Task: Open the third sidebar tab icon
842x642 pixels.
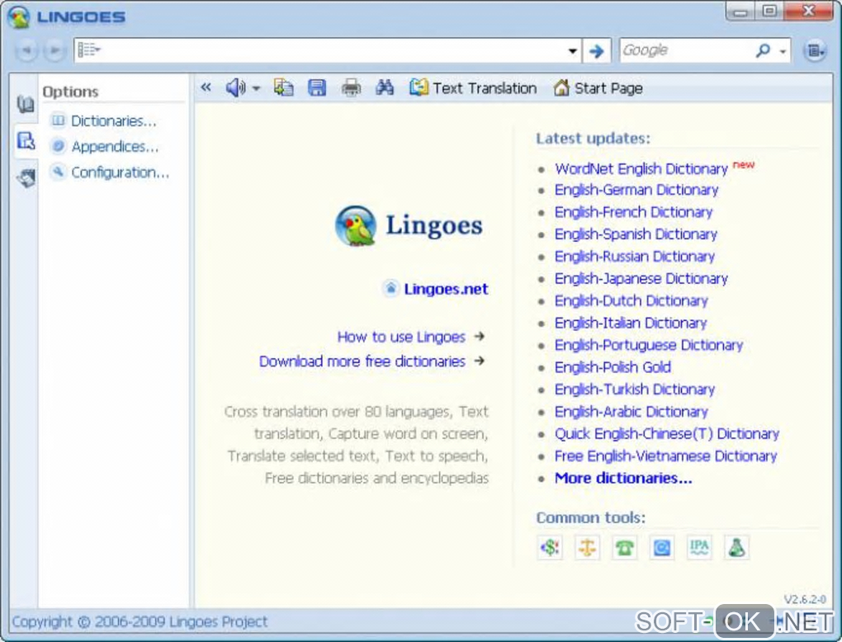Action: click(x=26, y=177)
